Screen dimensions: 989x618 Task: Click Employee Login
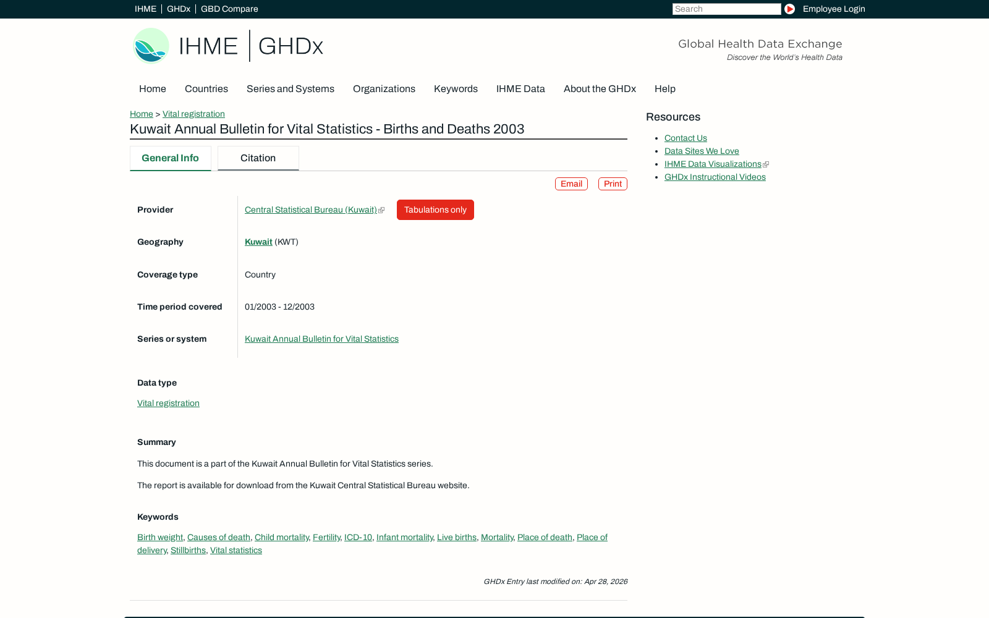[834, 9]
